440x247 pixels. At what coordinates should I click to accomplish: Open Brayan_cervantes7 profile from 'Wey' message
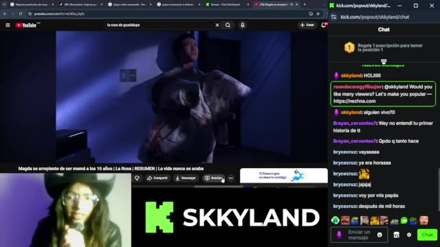coord(355,123)
